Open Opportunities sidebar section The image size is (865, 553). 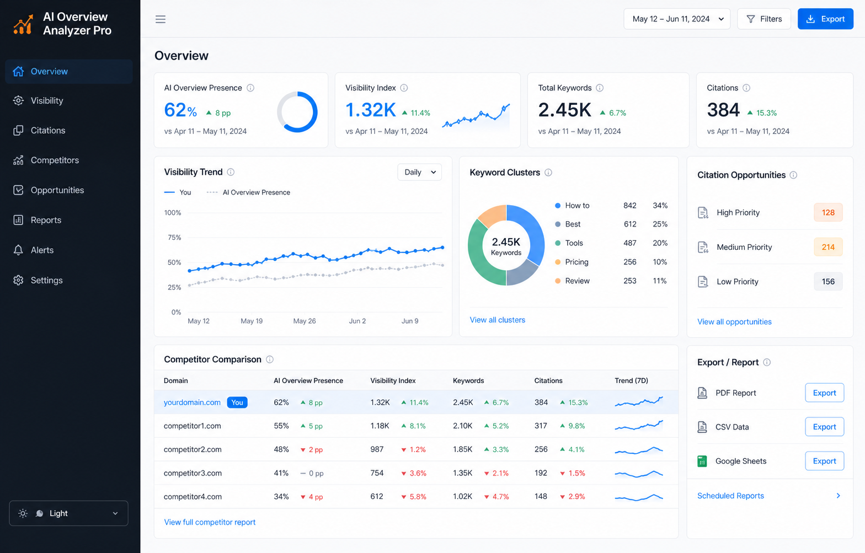tap(69, 190)
